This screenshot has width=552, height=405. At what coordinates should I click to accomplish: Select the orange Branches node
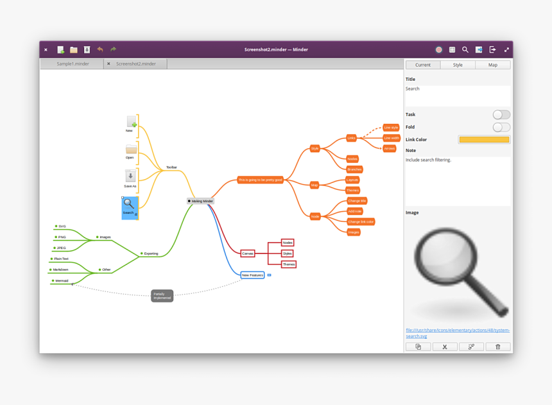(354, 169)
